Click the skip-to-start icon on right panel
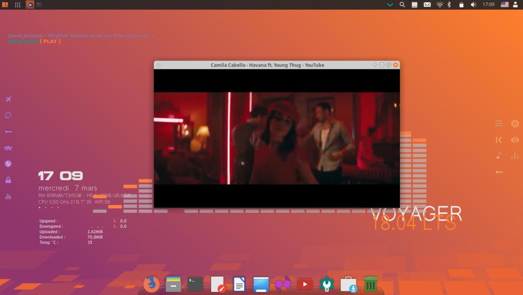Viewport: 523px width, 295px height. pos(498,140)
